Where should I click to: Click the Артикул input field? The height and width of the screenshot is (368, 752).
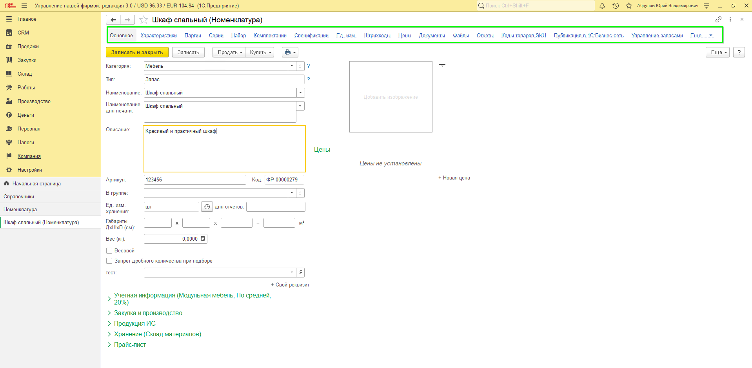coord(195,179)
